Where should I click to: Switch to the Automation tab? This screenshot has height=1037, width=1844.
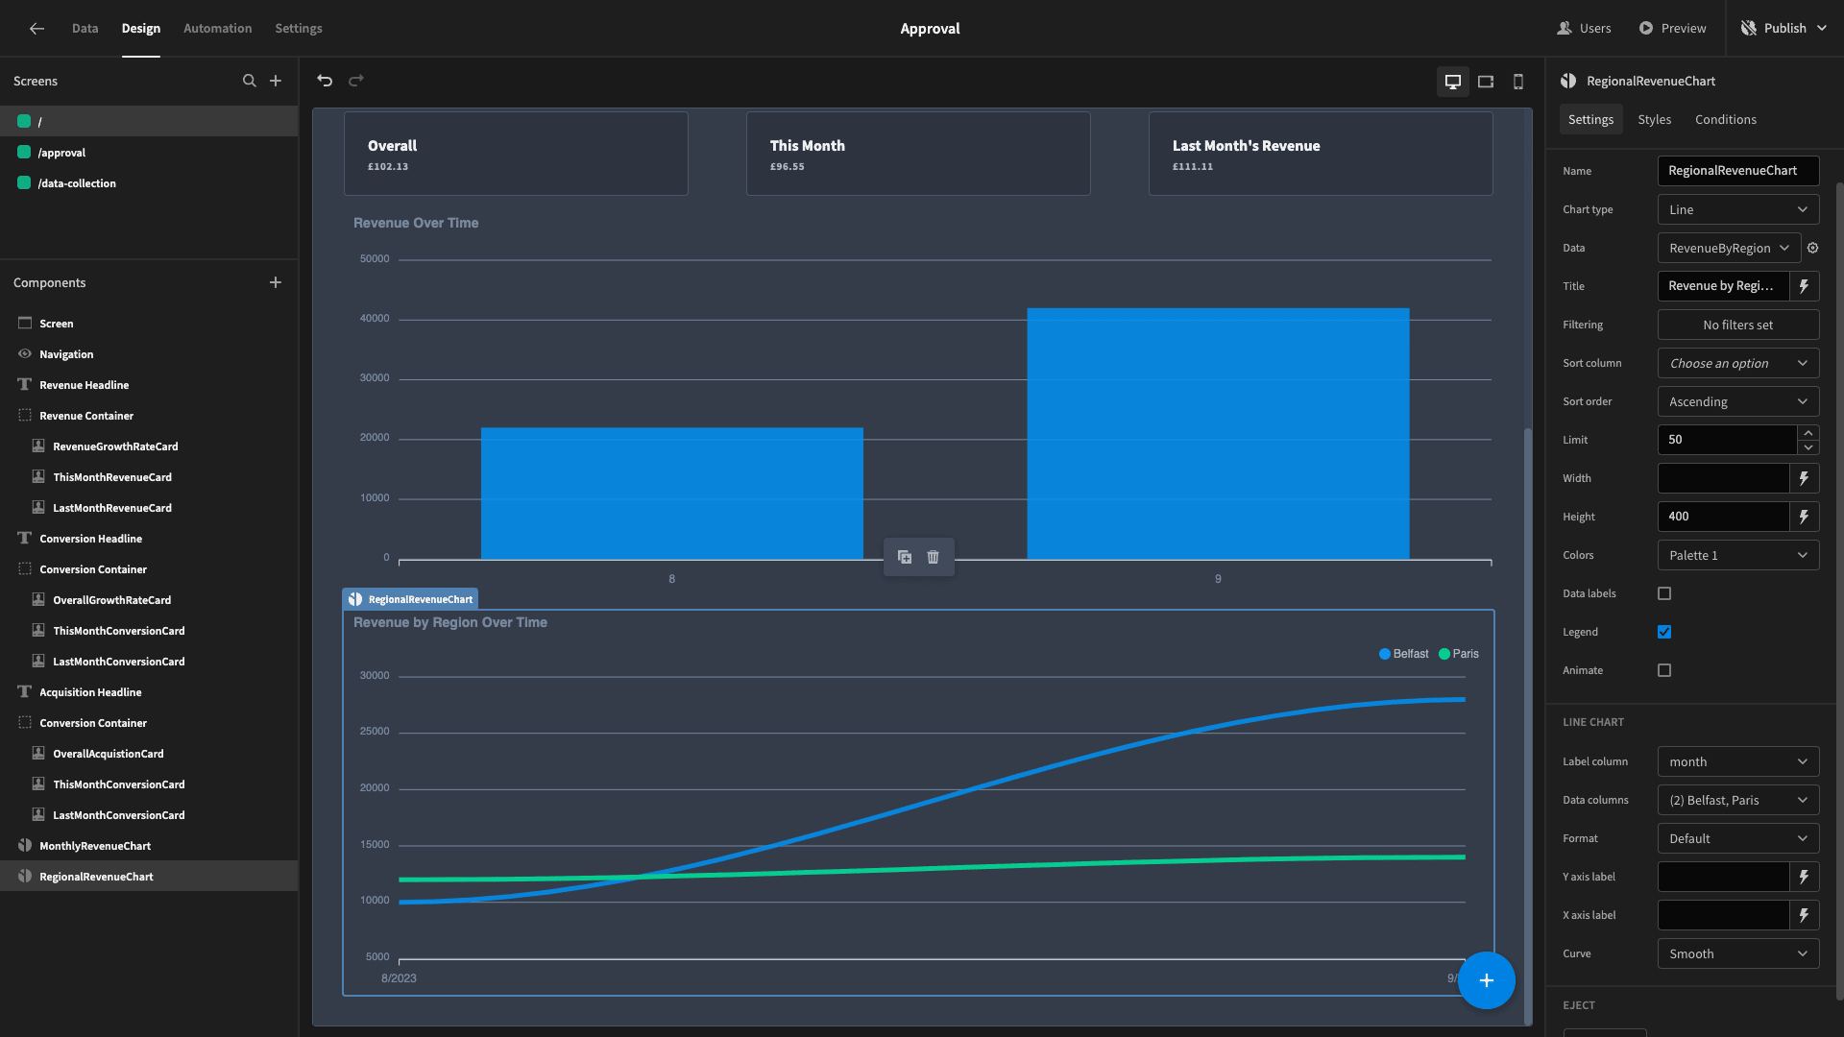click(217, 29)
